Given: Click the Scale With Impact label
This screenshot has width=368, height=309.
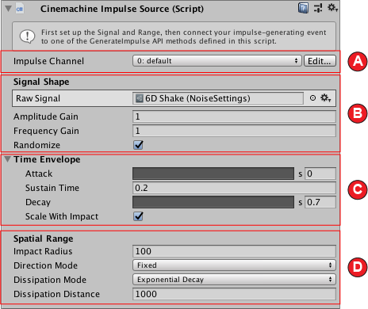Looking at the screenshot, I should [x=62, y=216].
